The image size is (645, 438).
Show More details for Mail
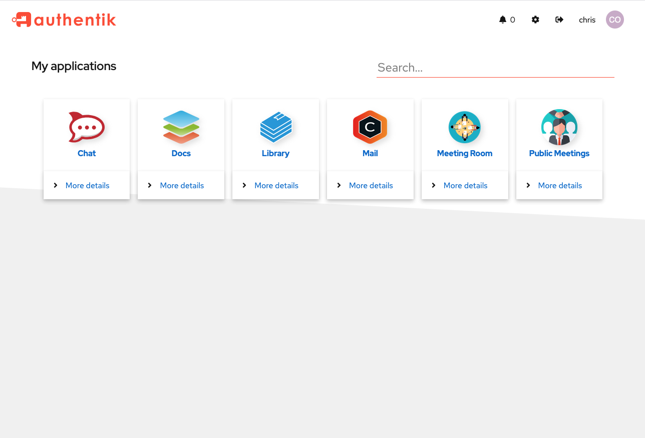point(371,185)
